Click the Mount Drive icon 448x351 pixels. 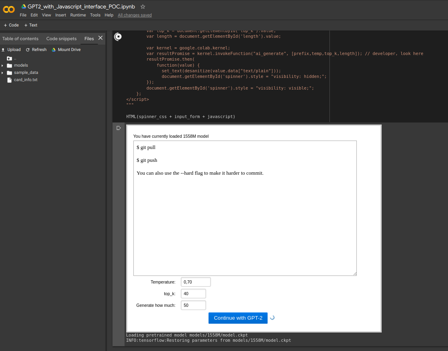[54, 50]
